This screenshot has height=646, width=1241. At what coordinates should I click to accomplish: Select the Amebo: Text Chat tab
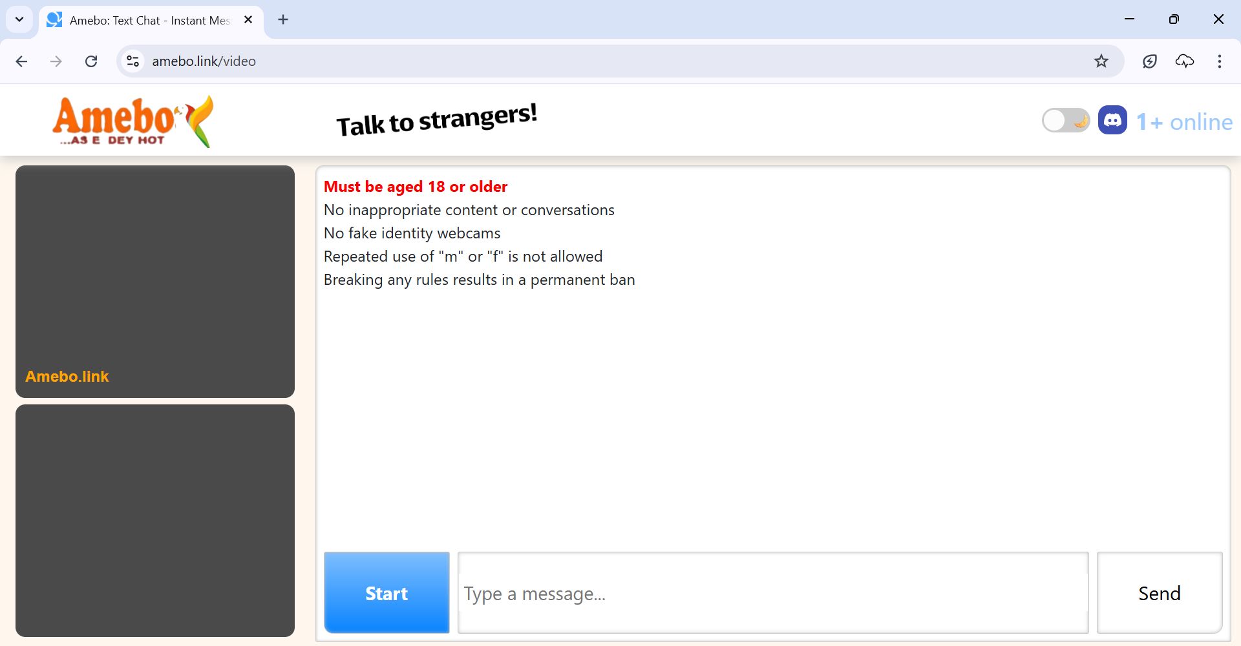[x=151, y=20]
